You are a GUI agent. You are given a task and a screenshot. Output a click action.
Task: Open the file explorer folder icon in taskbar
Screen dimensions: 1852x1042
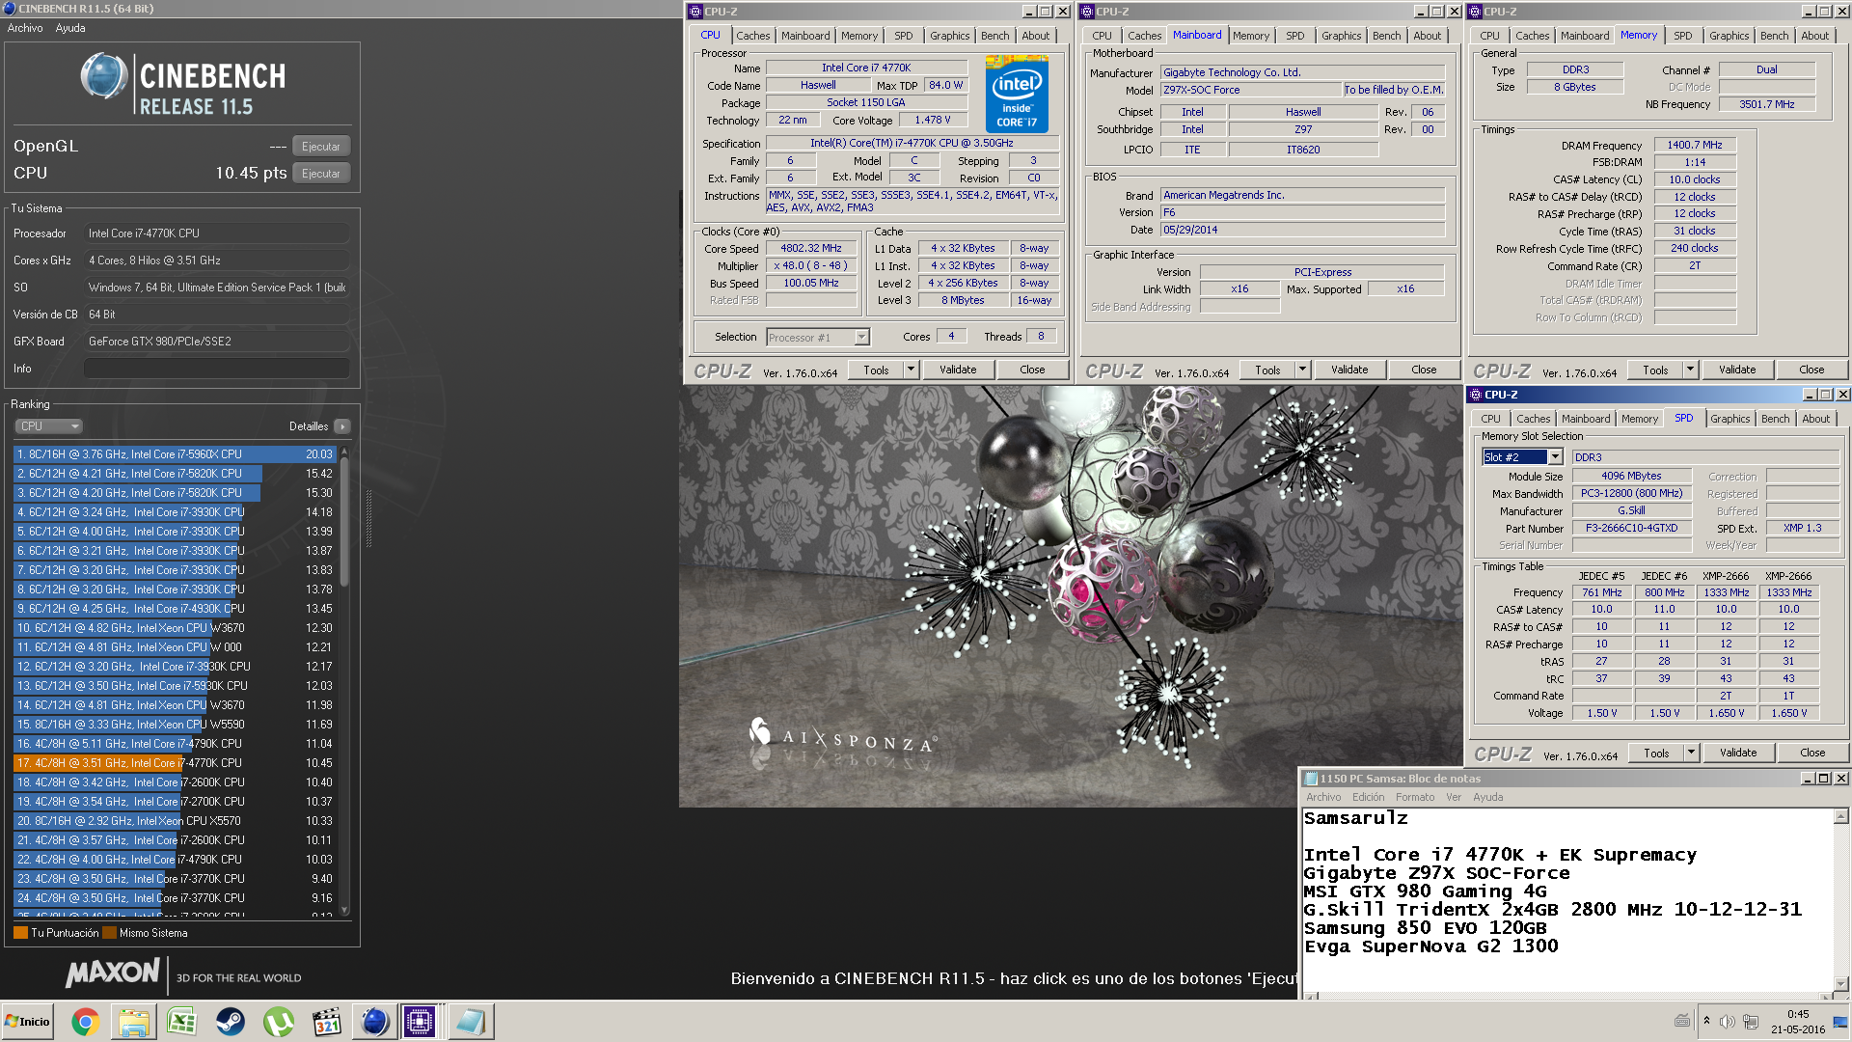click(134, 1022)
